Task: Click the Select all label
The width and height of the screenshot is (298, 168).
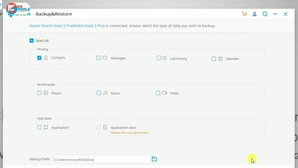Action: [42, 41]
